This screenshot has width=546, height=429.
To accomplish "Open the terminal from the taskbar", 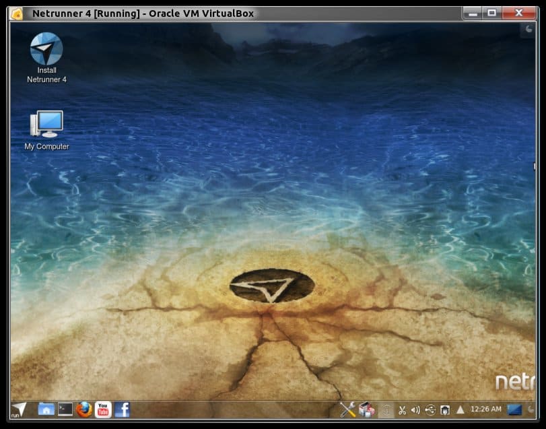I will 65,409.
